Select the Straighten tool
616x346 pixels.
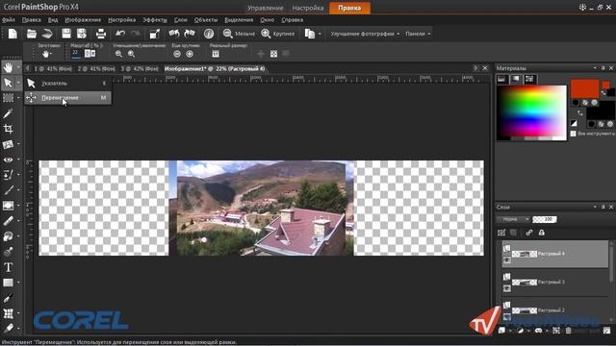(x=8, y=144)
